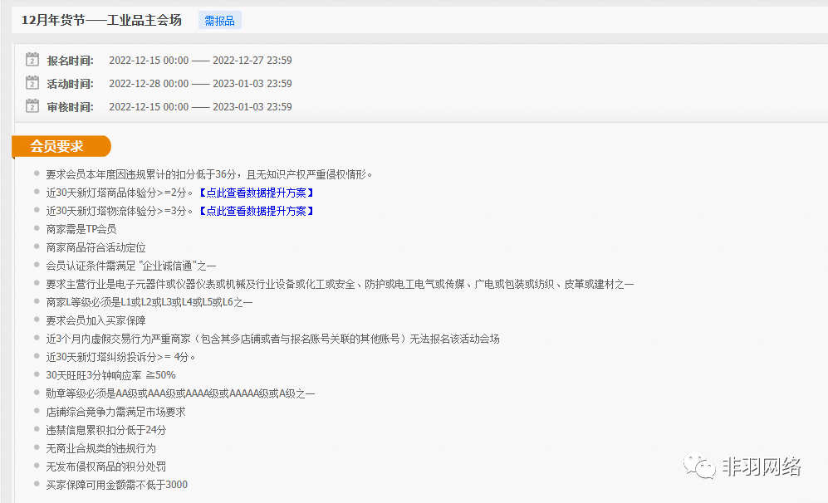Open 点此查看数据提升方案 link for 商品体验分
828x503 pixels.
coord(256,193)
